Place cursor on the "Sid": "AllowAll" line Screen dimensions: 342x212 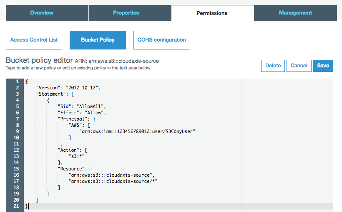[x=82, y=106]
